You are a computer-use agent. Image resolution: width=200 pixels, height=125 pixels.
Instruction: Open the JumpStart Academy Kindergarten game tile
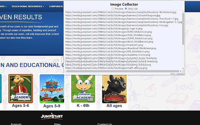click(x=21, y=88)
